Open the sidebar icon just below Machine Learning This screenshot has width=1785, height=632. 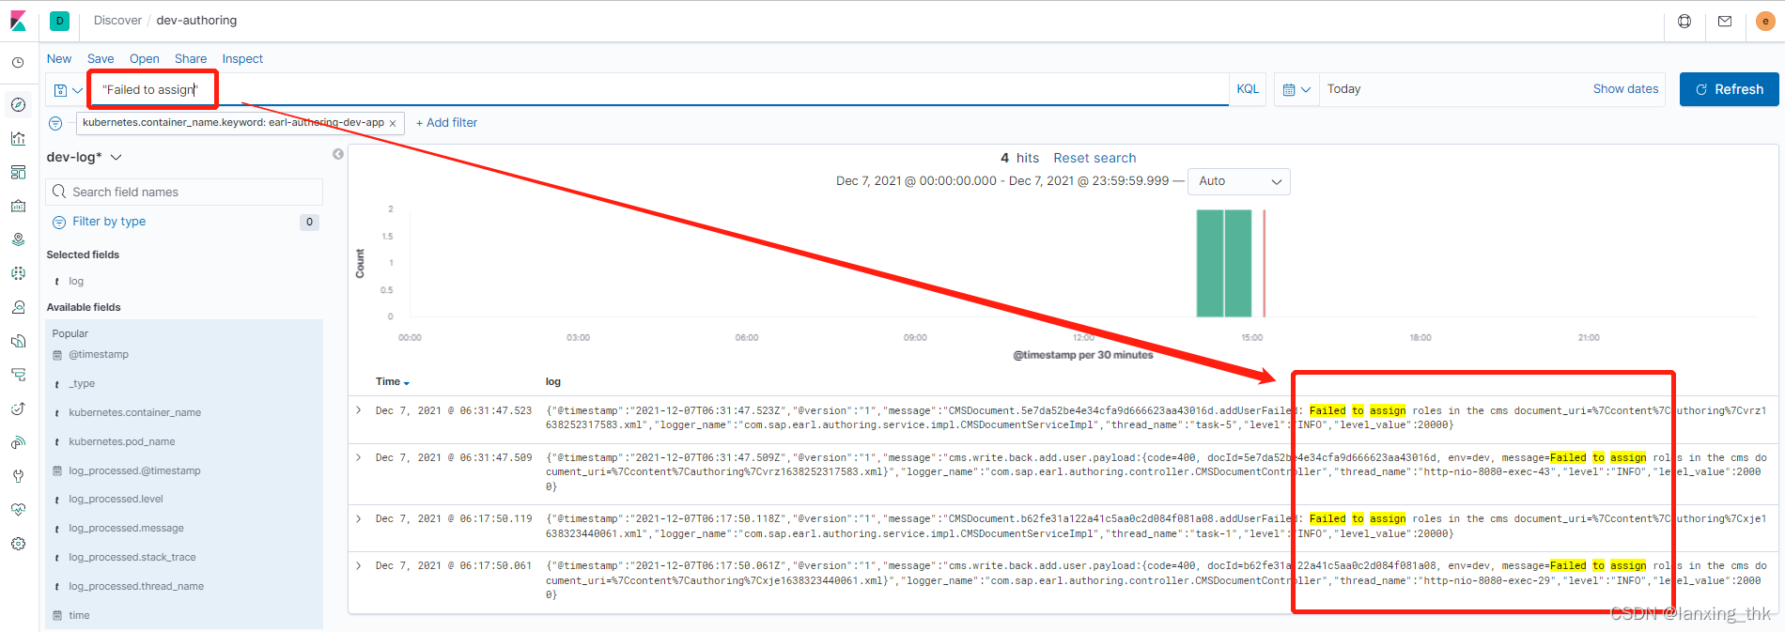(18, 307)
